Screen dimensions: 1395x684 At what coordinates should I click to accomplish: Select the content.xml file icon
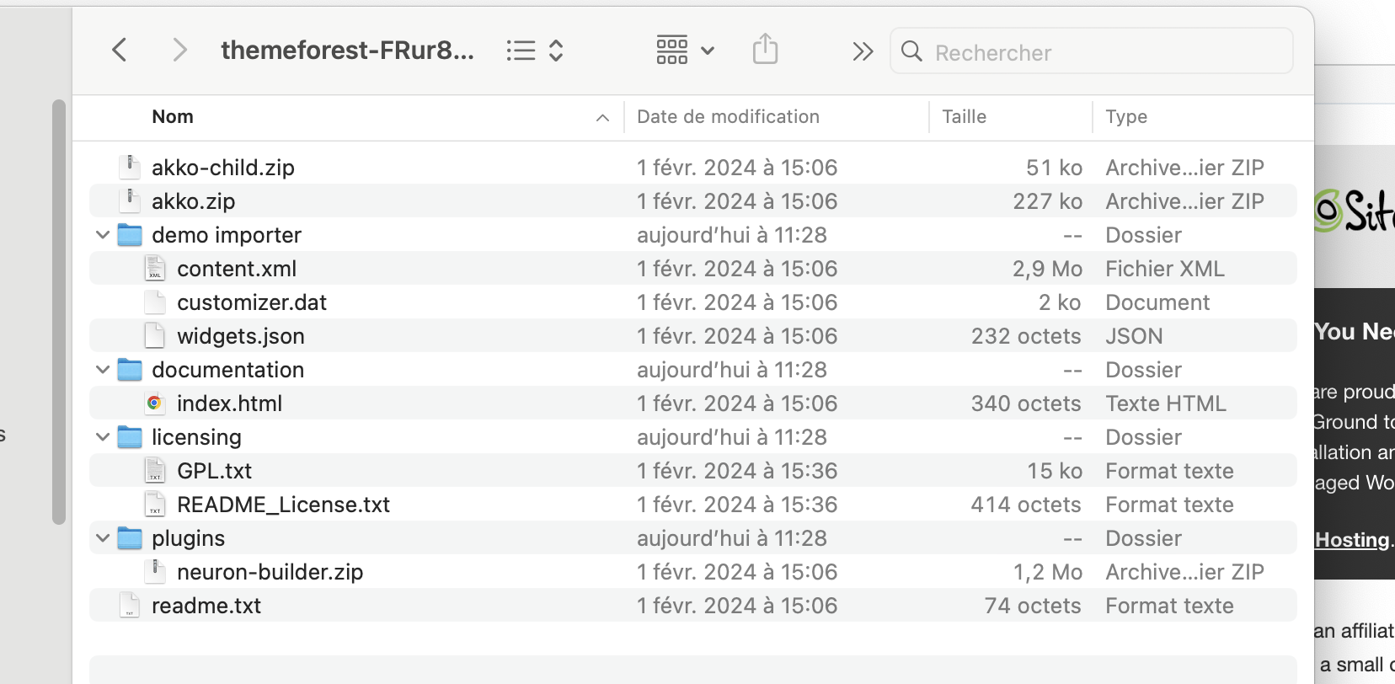(x=155, y=269)
